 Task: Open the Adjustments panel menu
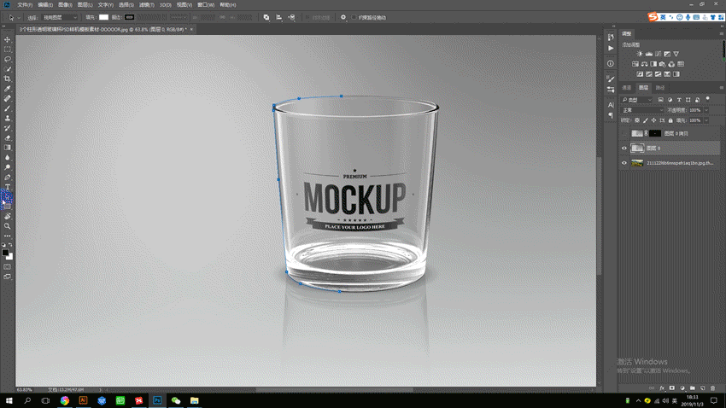(722, 34)
